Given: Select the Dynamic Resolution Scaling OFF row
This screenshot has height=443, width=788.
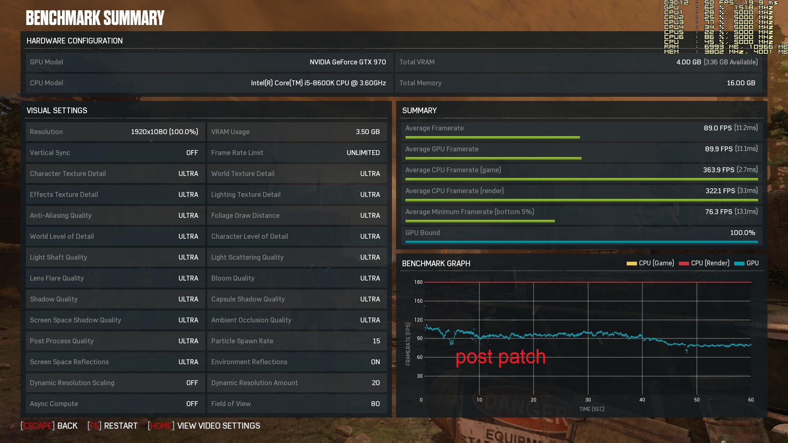Looking at the screenshot, I should [115, 383].
